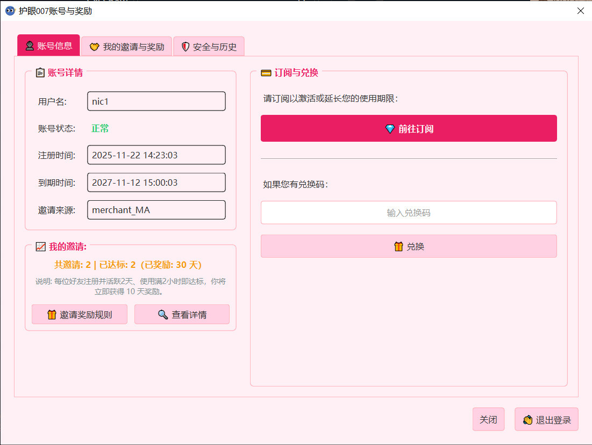Switch to the 我的邀请与奖励 tab

pos(126,46)
